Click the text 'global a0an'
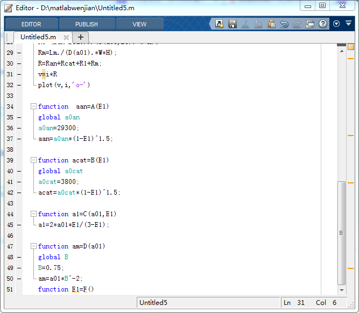 click(x=59, y=117)
